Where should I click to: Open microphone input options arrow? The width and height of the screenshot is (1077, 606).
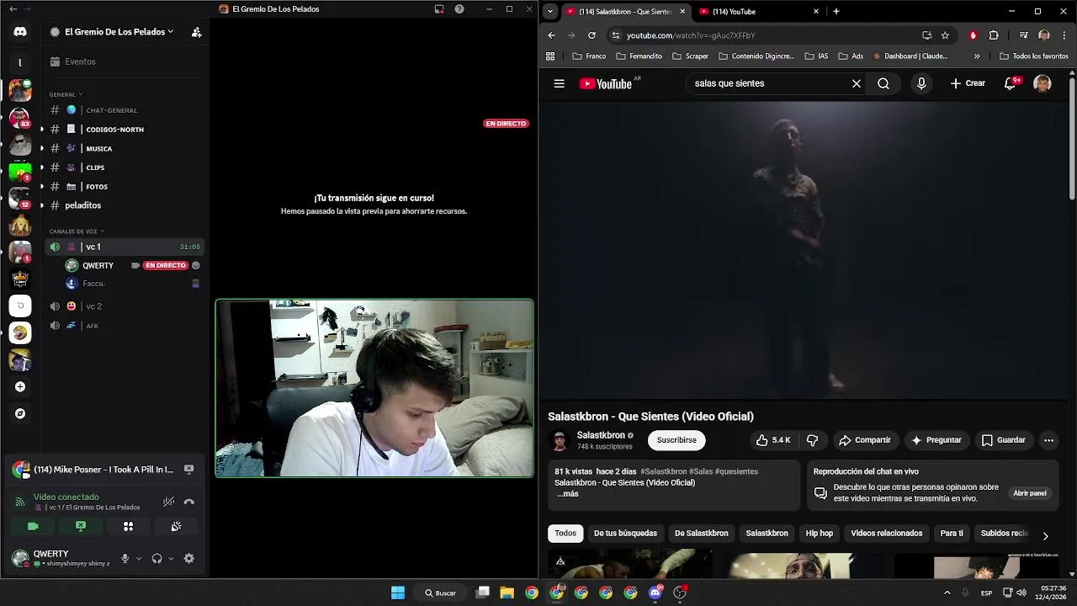click(139, 558)
